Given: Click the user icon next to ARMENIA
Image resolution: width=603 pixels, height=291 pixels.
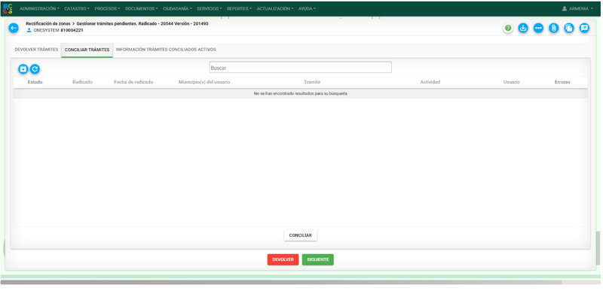Looking at the screenshot, I should [x=565, y=8].
